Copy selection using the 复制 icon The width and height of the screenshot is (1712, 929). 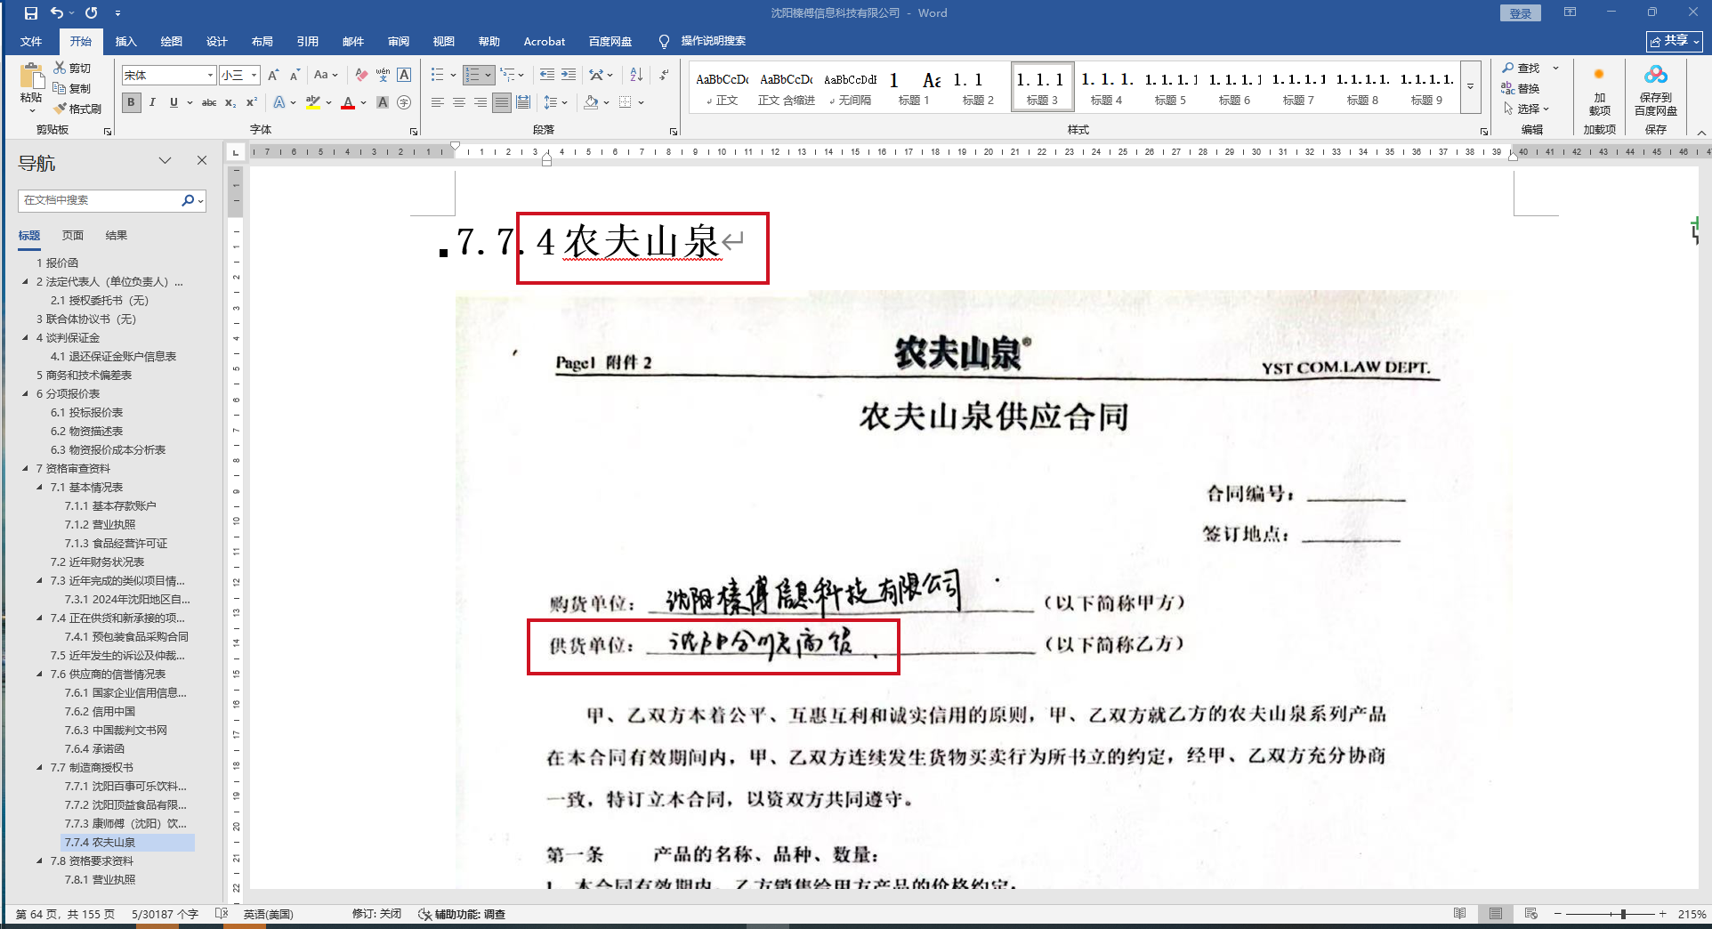click(x=72, y=88)
